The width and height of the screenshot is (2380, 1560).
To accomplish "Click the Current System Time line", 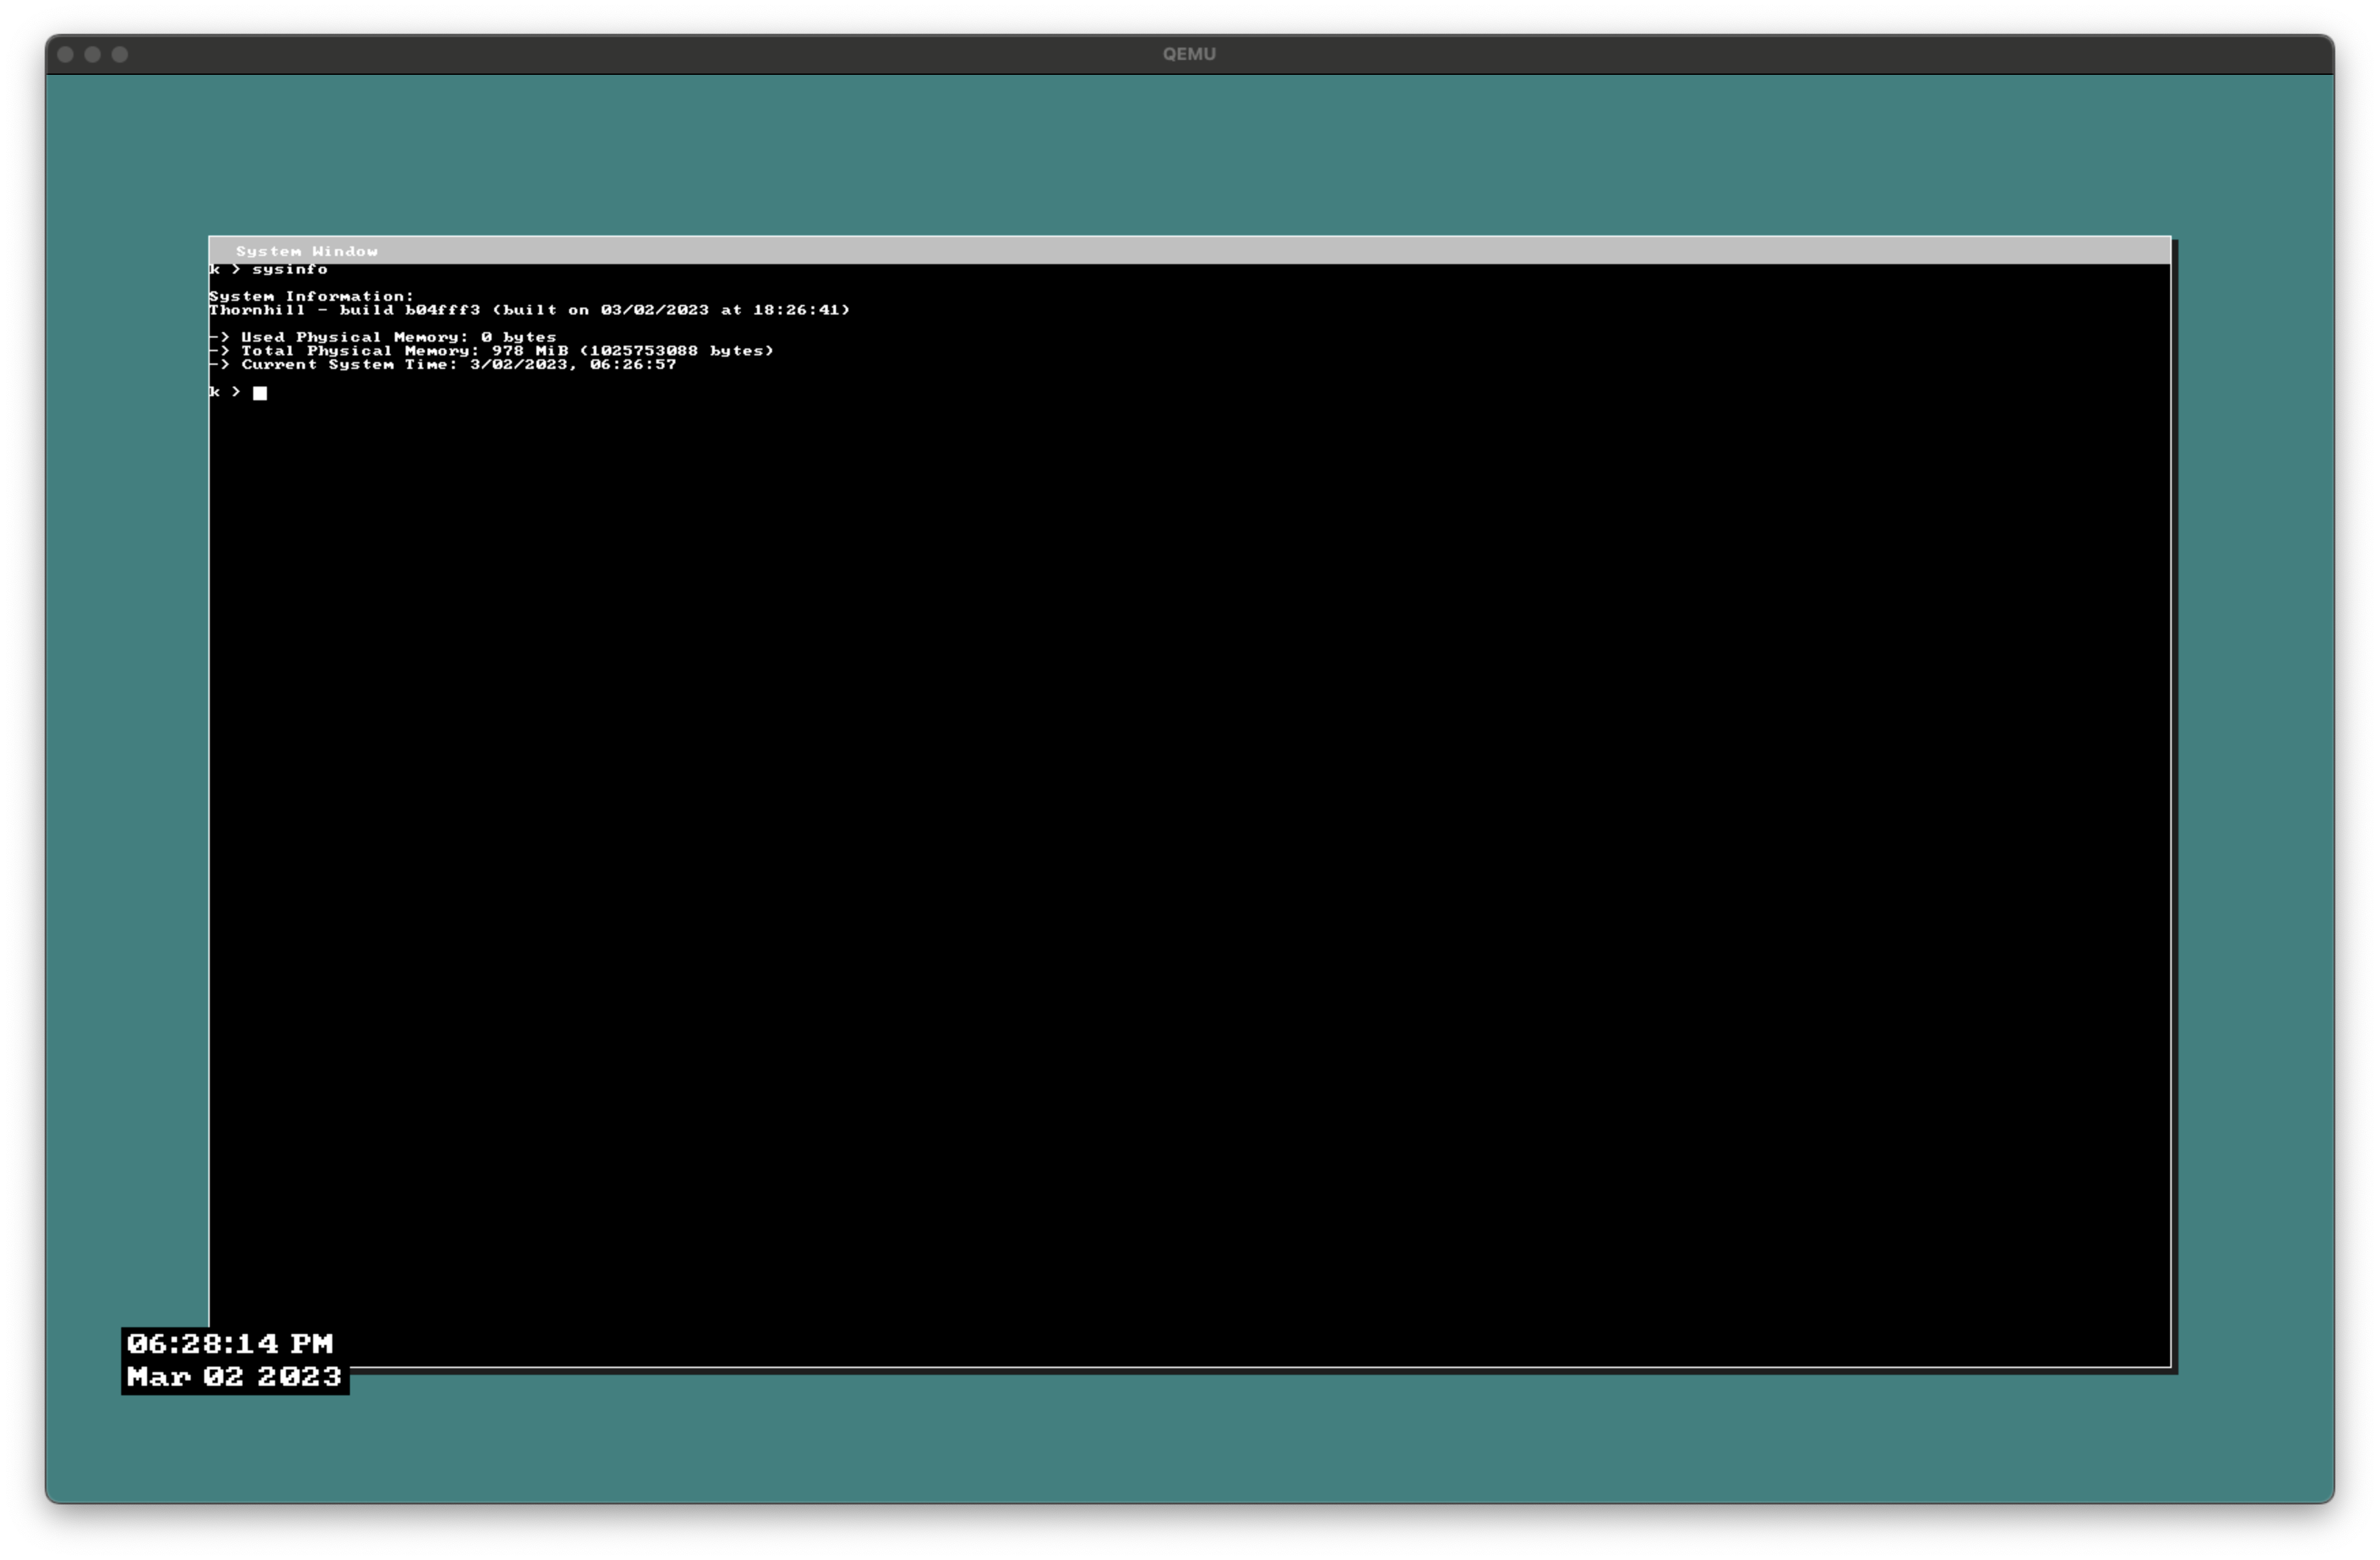I will point(458,365).
